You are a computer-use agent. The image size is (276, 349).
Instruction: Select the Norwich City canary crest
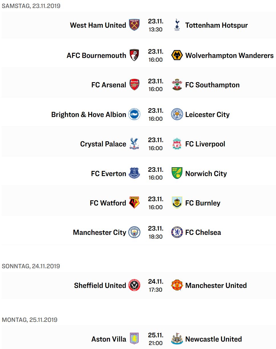coord(177,174)
